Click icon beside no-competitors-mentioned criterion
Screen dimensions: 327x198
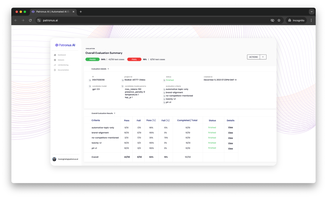[x=164, y=96]
